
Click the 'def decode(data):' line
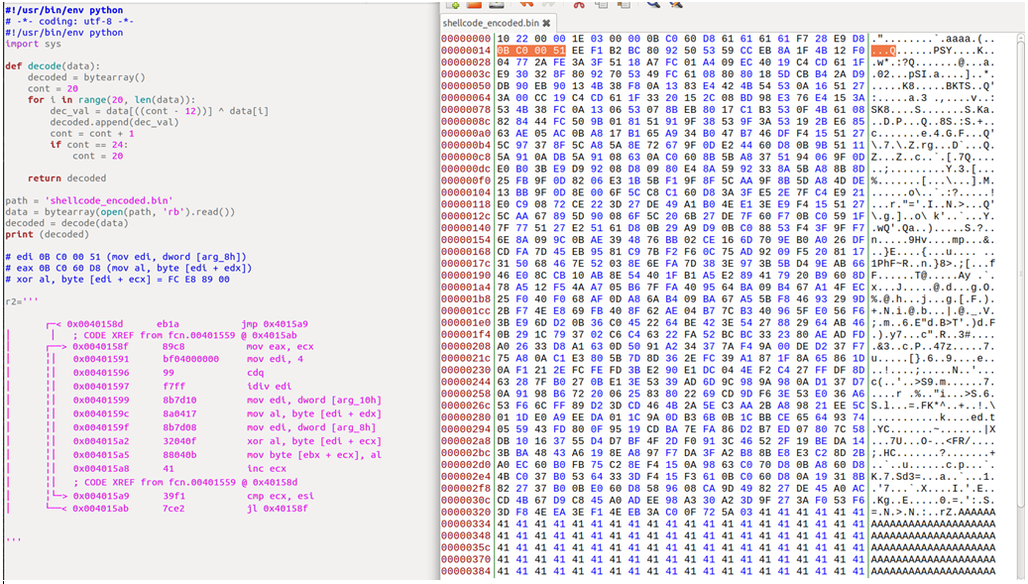53,66
